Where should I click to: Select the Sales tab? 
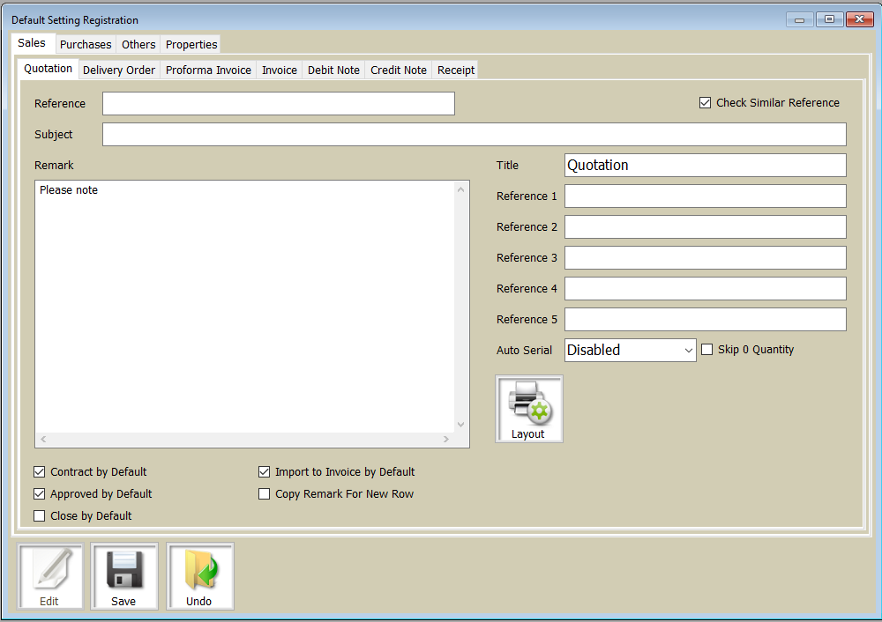32,43
